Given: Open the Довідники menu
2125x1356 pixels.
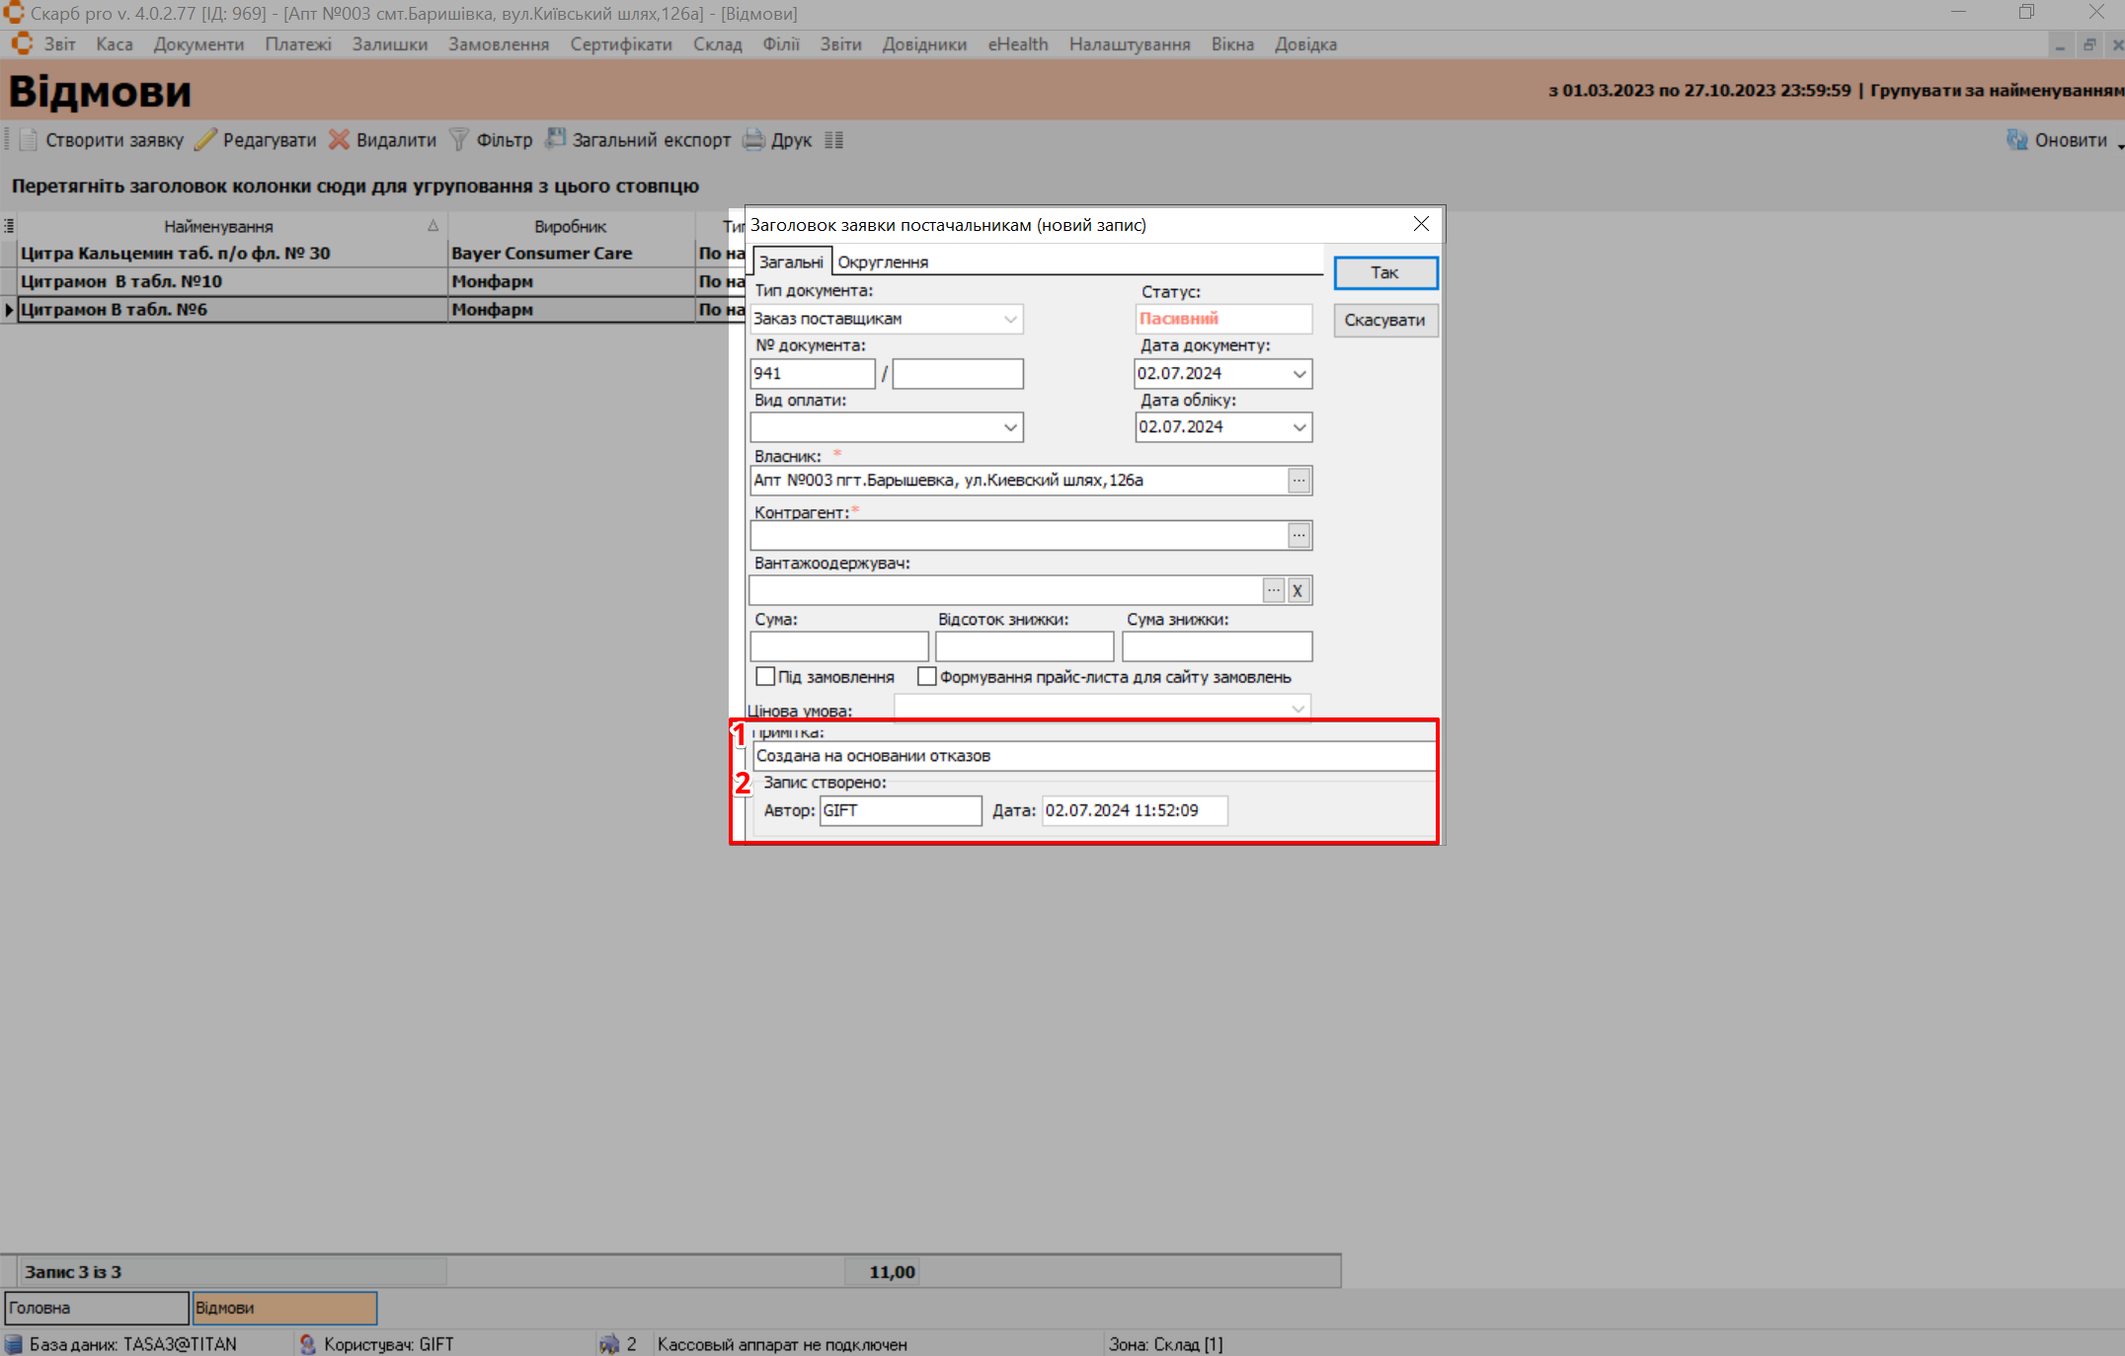Looking at the screenshot, I should pos(924,44).
